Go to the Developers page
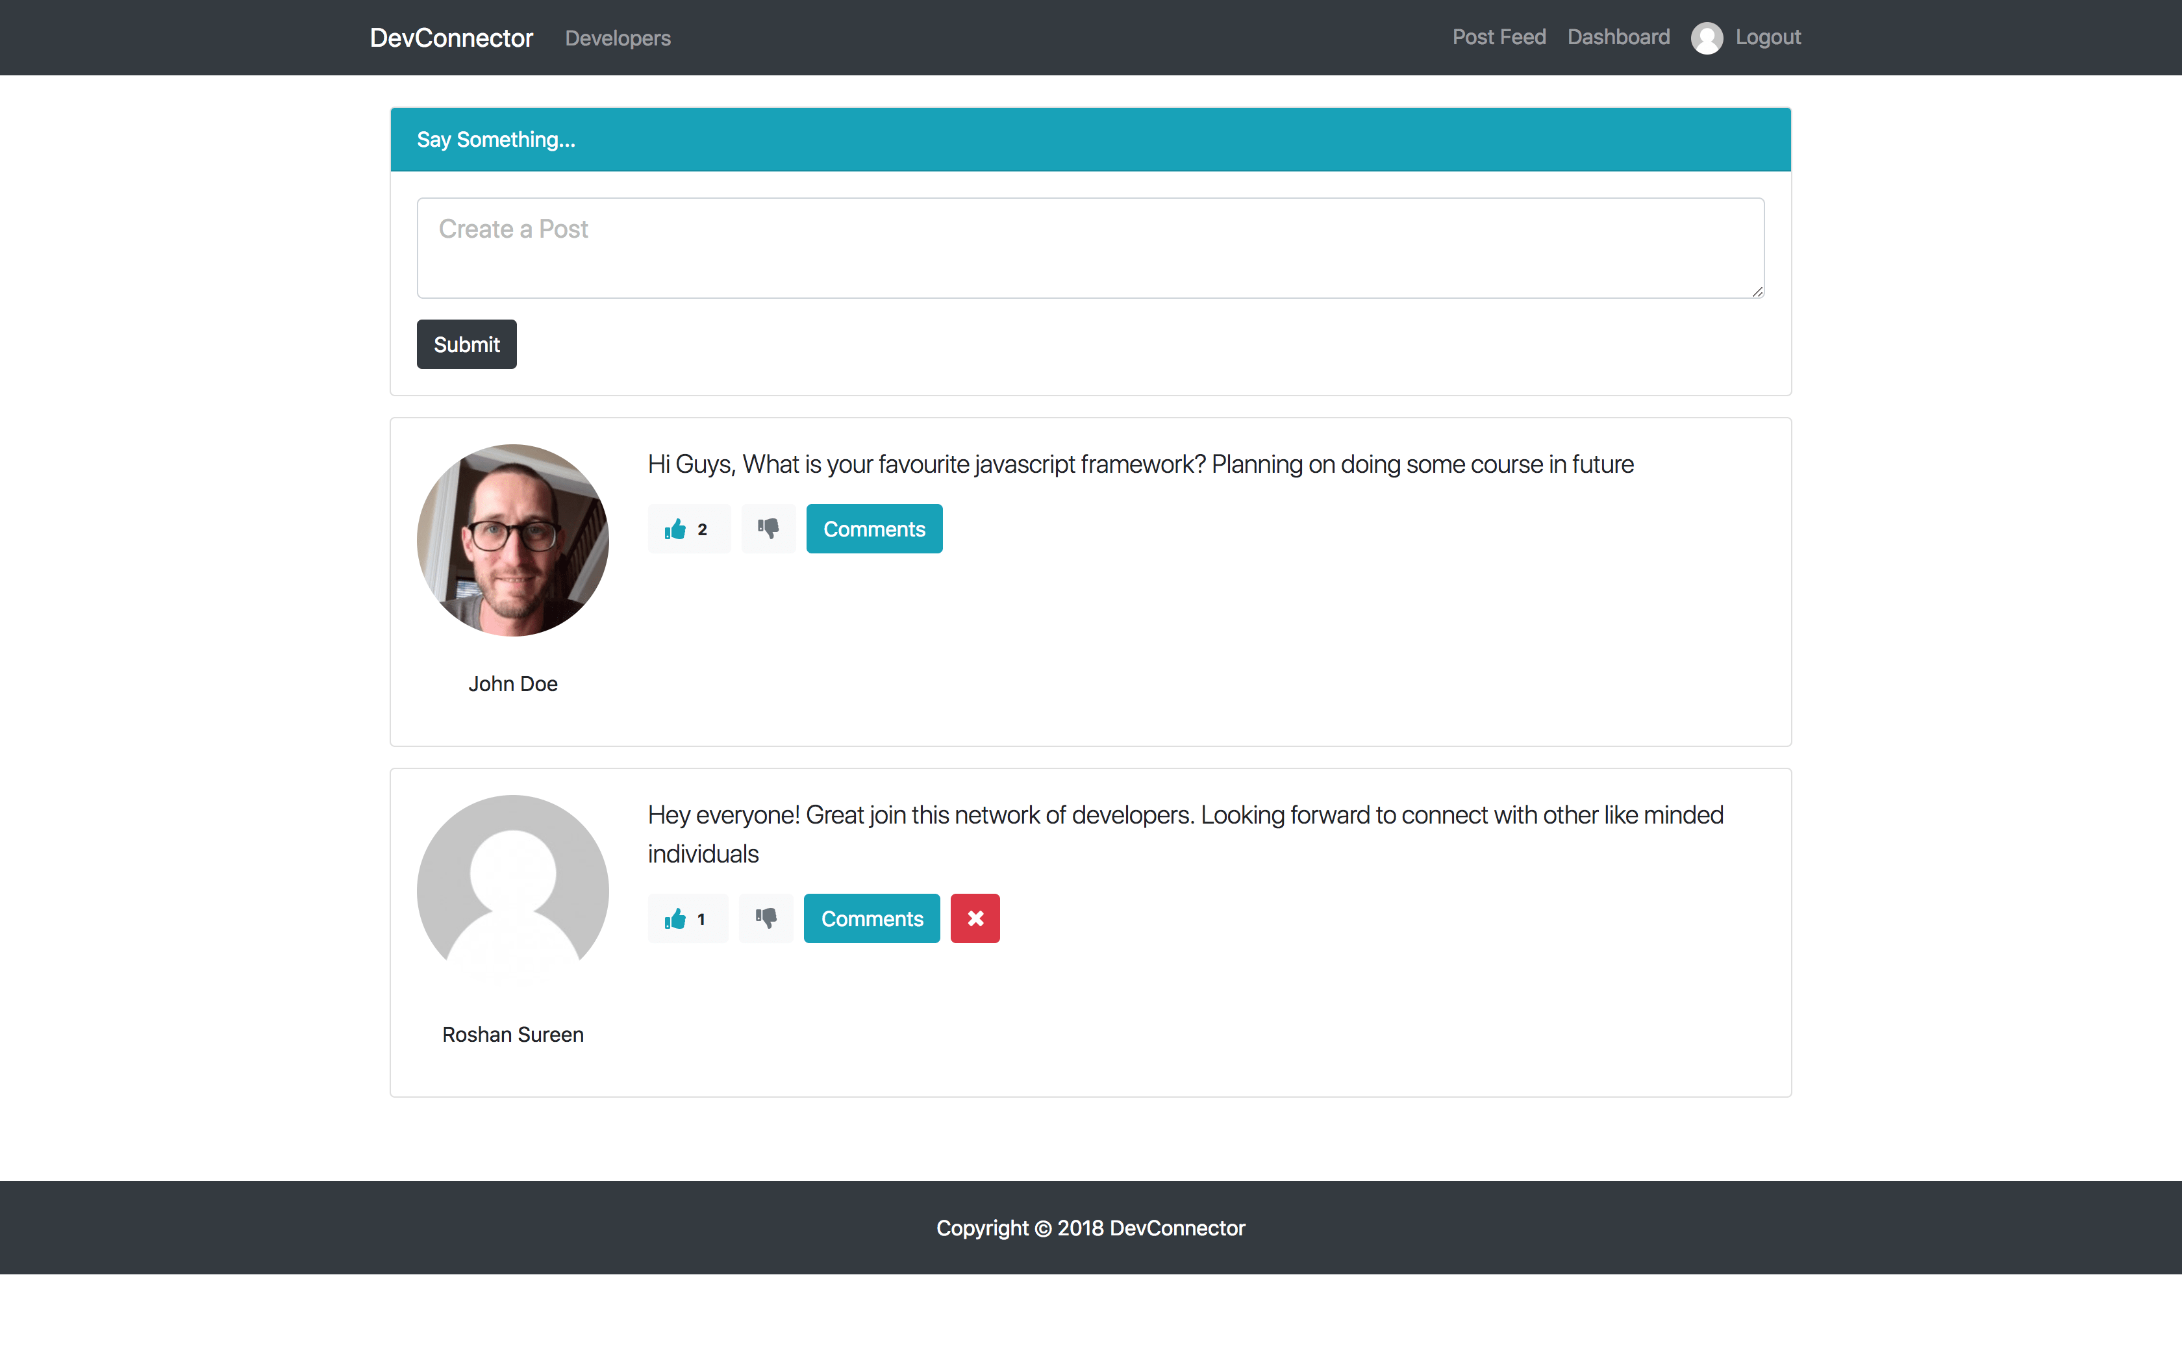Screen dimensions: 2182x1364 (618, 38)
